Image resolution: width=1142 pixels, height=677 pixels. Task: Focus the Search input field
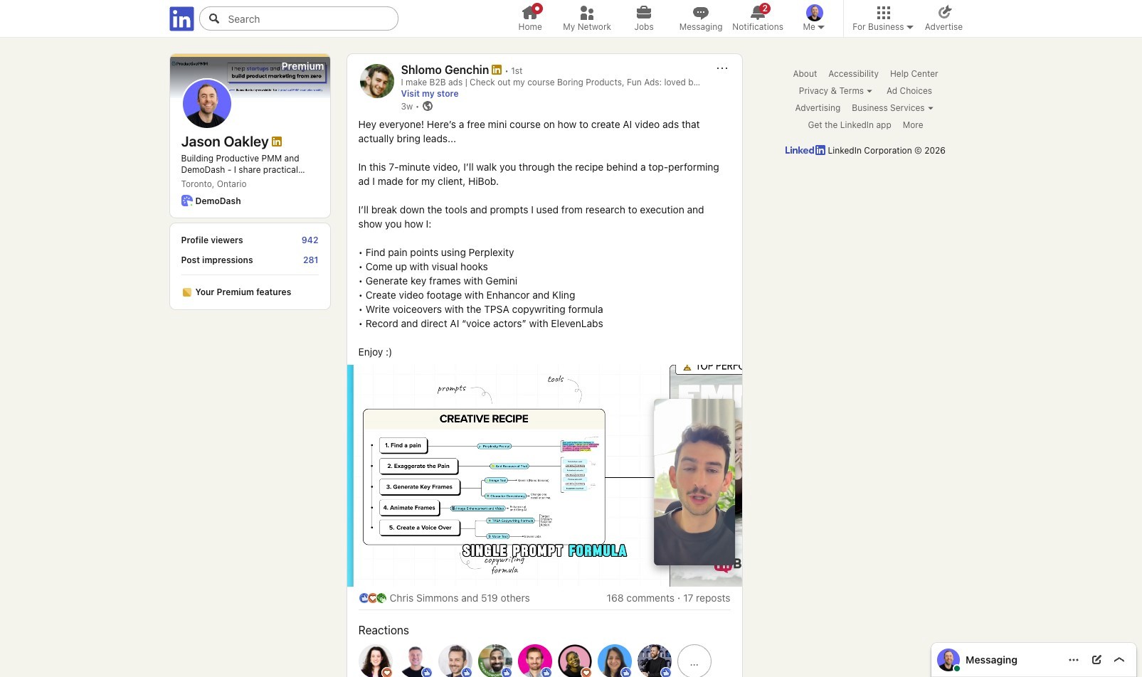tap(299, 18)
